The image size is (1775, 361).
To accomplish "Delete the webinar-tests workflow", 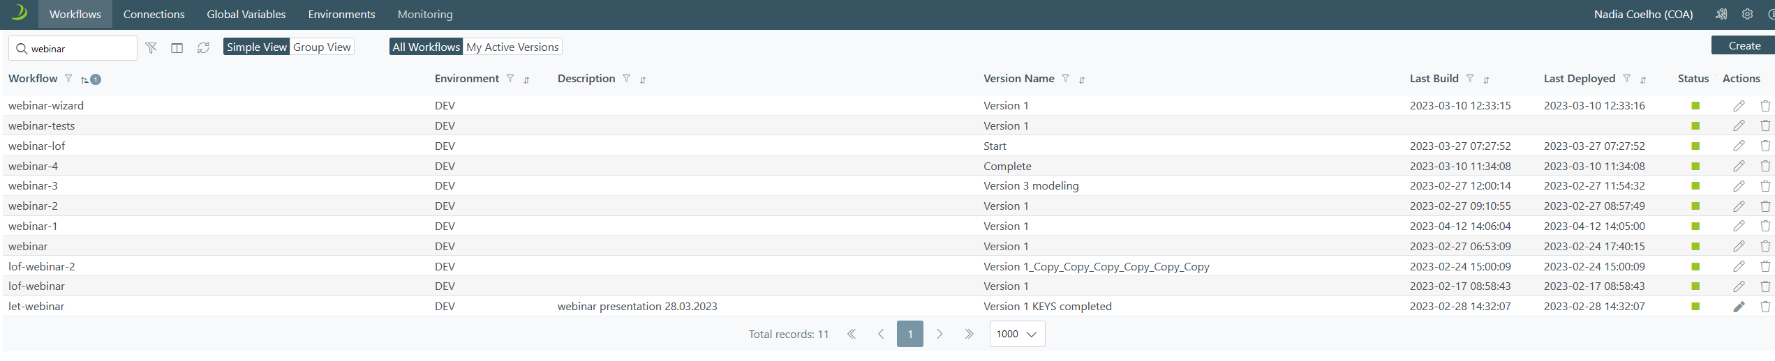I will click(1765, 125).
